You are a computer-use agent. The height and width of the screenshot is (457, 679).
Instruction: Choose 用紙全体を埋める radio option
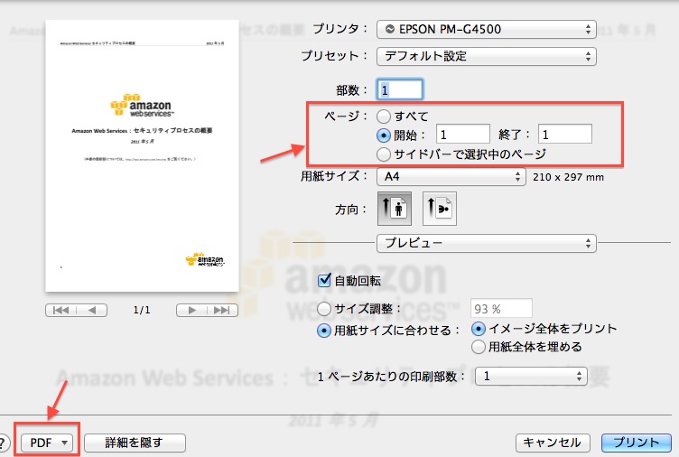click(479, 347)
